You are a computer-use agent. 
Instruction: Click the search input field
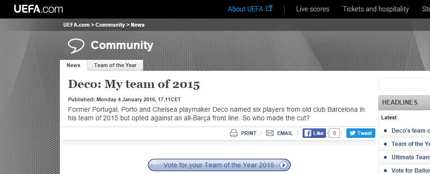(404, 84)
